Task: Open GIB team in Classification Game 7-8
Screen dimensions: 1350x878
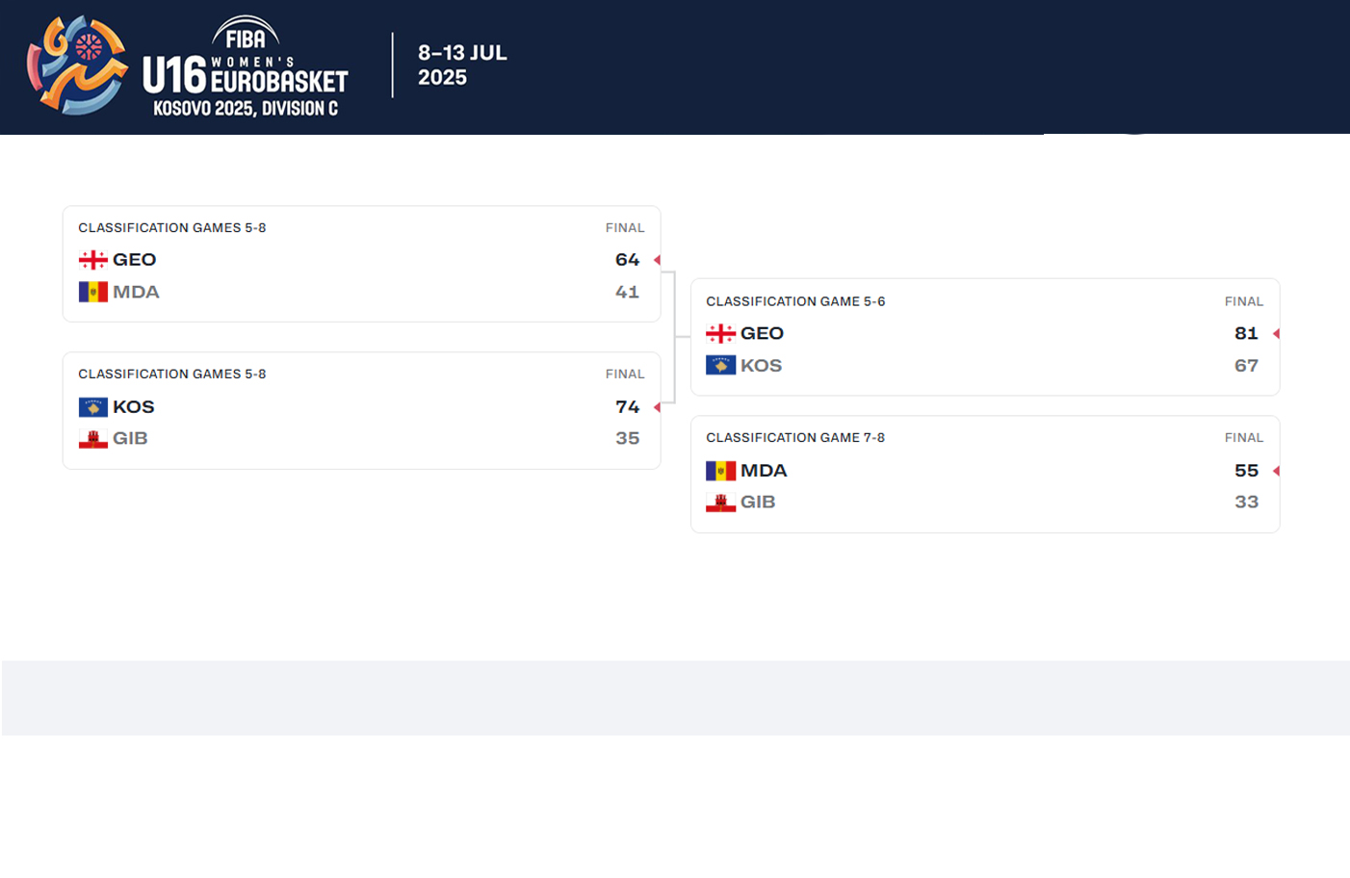Action: click(758, 503)
